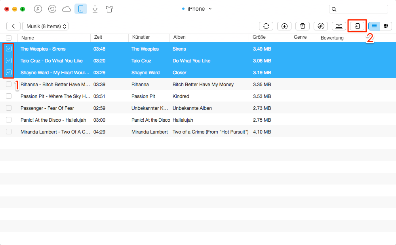
Task: Select song 'Rihanna - Bitch Better Have M…'
Action: [55, 85]
